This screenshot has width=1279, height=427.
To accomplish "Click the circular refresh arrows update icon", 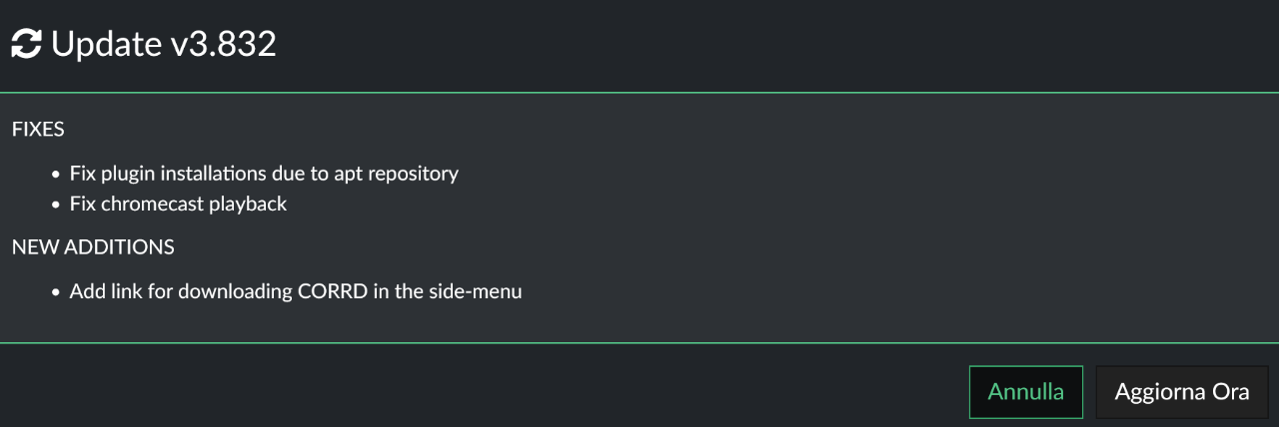I will click(26, 44).
